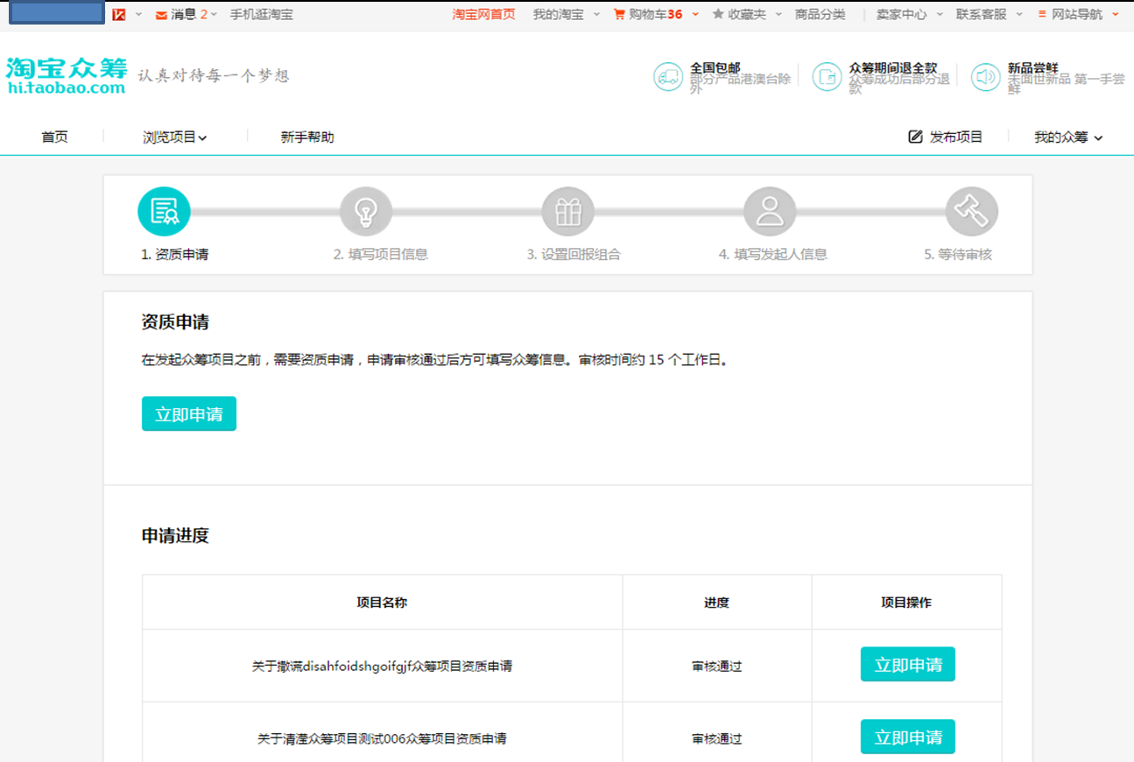
Task: Click the person 填写发起人信息 step icon
Action: coord(770,212)
